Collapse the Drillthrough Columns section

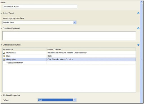(1, 45)
